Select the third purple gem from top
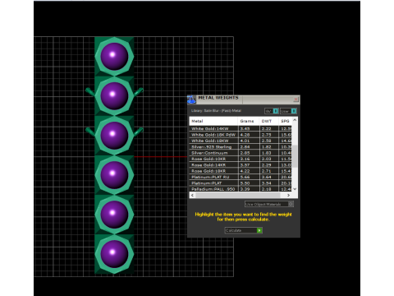Image resolution: width=394 pixels, height=296 pixels. coord(114,135)
